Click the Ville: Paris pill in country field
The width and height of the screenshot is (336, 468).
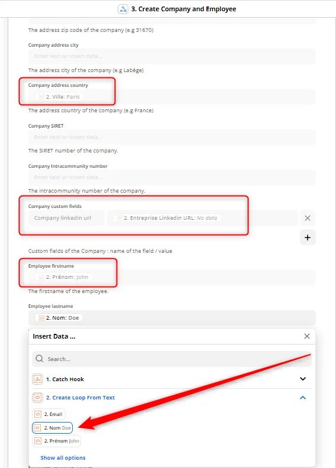pyautogui.click(x=59, y=97)
